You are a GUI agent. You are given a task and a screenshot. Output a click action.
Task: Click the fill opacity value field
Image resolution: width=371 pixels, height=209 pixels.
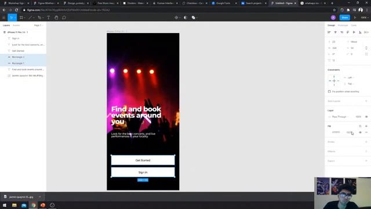point(349,132)
